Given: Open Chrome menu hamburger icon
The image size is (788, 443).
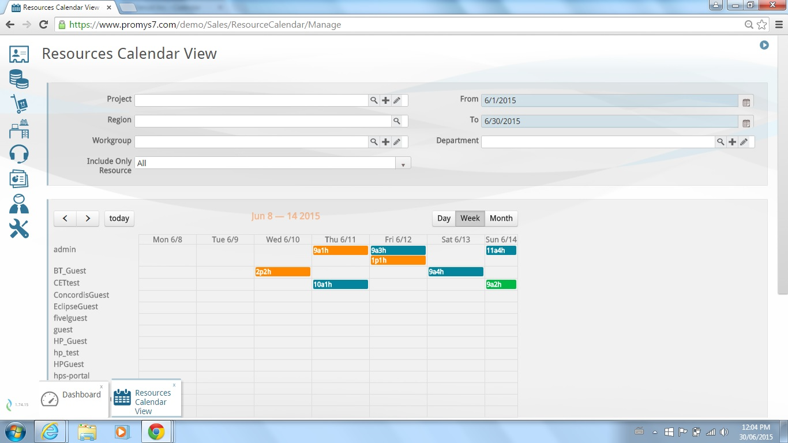Looking at the screenshot, I should (x=779, y=24).
